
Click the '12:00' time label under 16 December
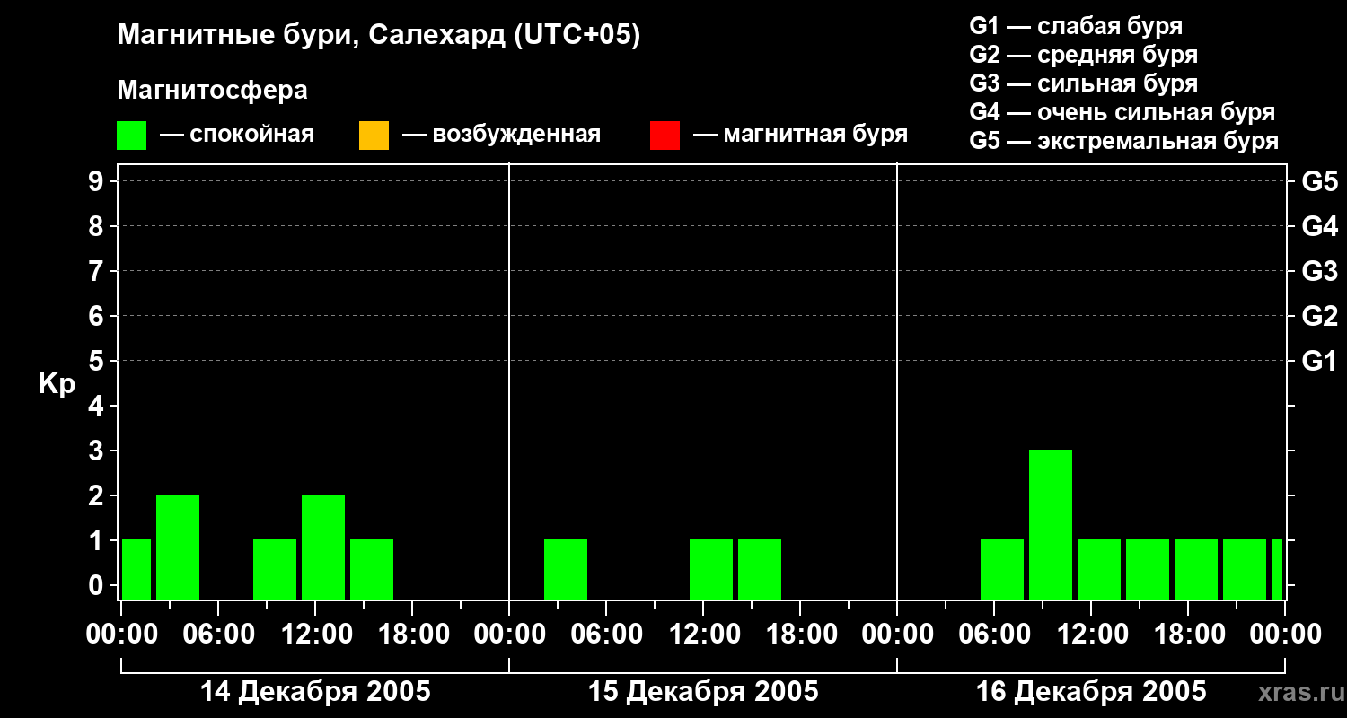coord(1091,635)
